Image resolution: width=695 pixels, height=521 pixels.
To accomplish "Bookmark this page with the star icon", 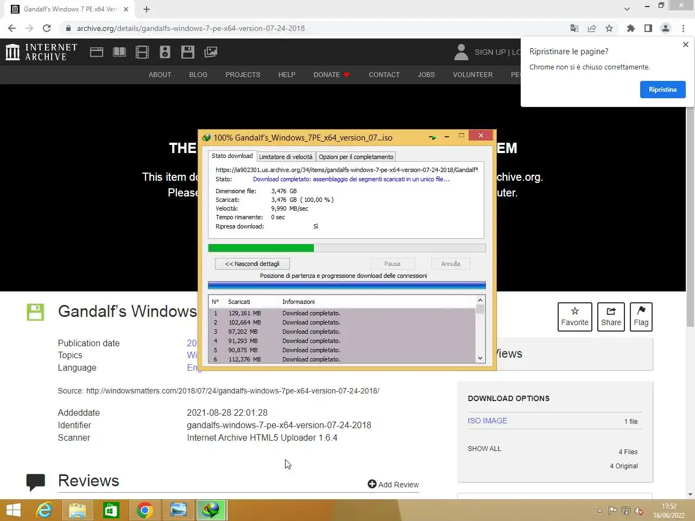I will coord(609,28).
